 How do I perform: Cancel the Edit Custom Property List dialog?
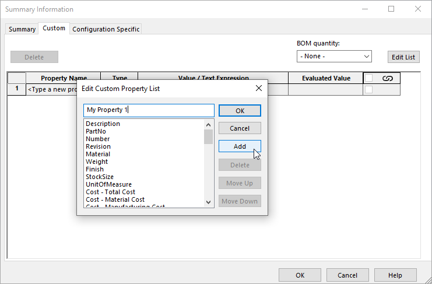pyautogui.click(x=240, y=128)
